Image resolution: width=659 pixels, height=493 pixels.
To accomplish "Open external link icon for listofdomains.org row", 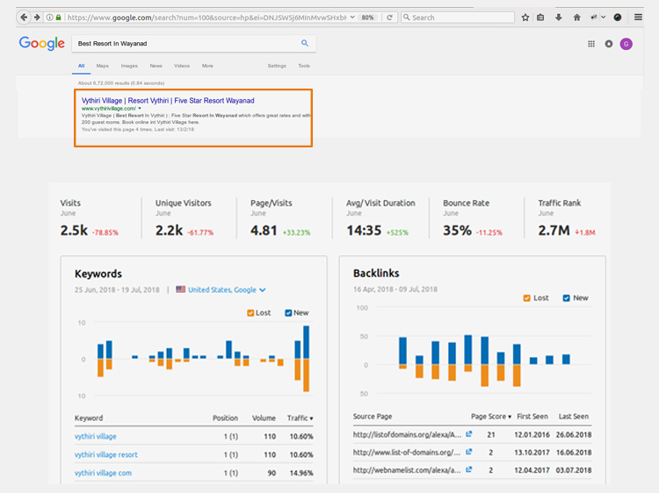I will click(468, 434).
